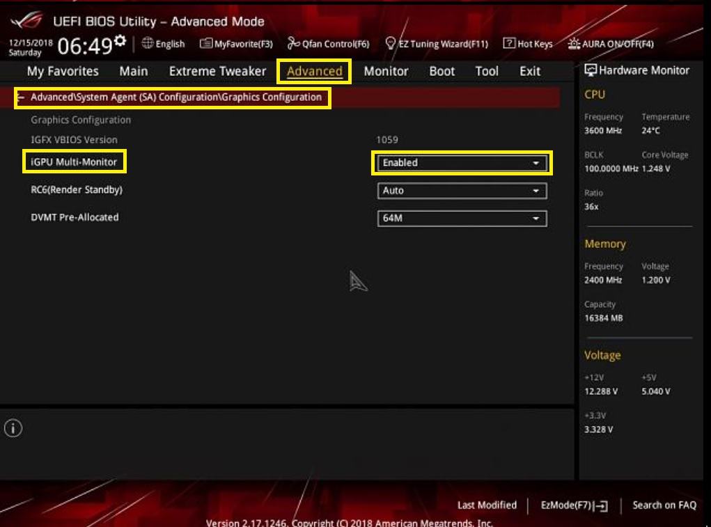
Task: Go to the Boot tab
Action: coord(442,71)
